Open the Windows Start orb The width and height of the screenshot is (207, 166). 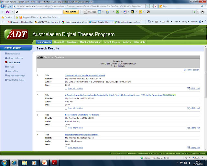pos(4,163)
